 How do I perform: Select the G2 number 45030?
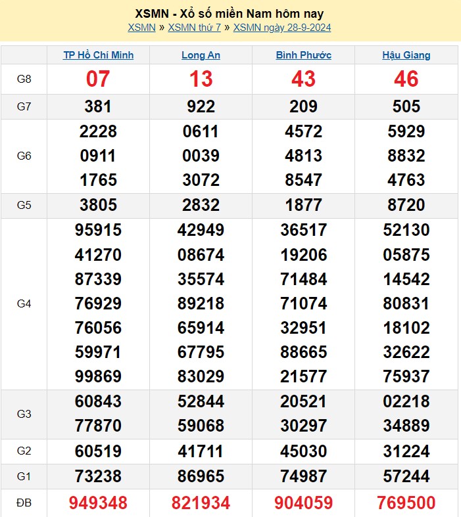tap(303, 451)
